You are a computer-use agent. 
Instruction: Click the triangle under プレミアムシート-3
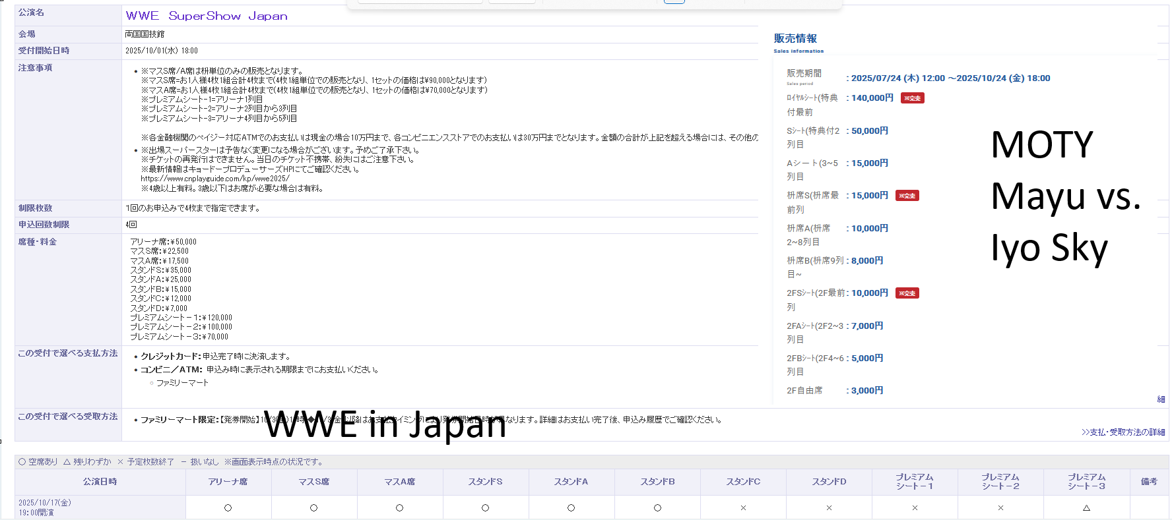point(1086,507)
